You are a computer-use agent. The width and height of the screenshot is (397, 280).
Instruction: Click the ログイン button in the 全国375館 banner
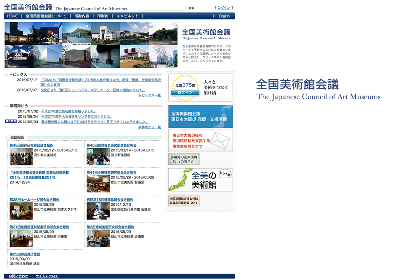pyautogui.click(x=185, y=92)
